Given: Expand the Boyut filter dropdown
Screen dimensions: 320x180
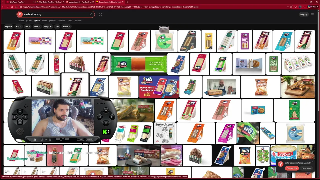Looking at the screenshot, I should tap(8, 26).
